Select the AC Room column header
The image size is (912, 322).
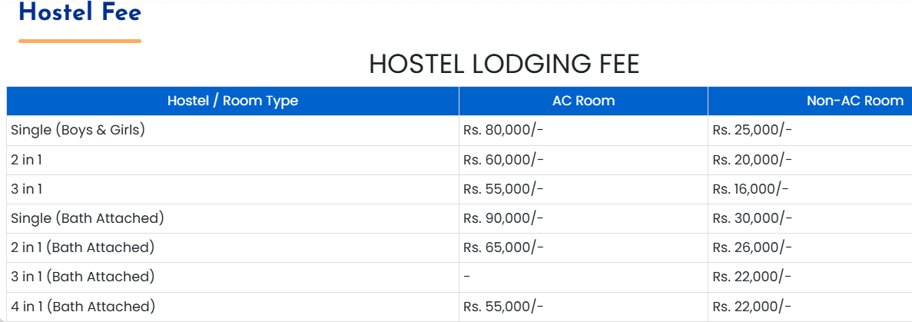[x=583, y=101]
